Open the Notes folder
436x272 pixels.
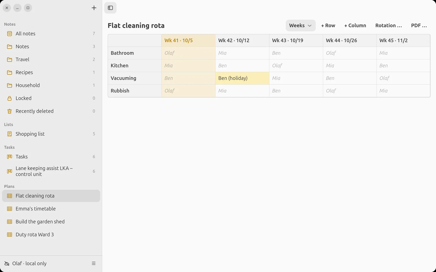51,47
